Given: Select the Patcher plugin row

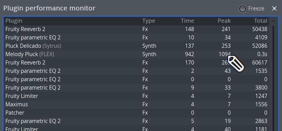Looking at the screenshot, I should coord(136,113).
